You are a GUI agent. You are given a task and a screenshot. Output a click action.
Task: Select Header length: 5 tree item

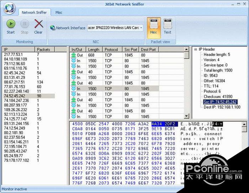(x=217, y=55)
